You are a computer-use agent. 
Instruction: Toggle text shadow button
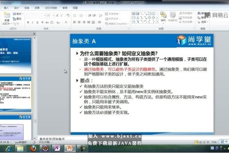[42, 23]
